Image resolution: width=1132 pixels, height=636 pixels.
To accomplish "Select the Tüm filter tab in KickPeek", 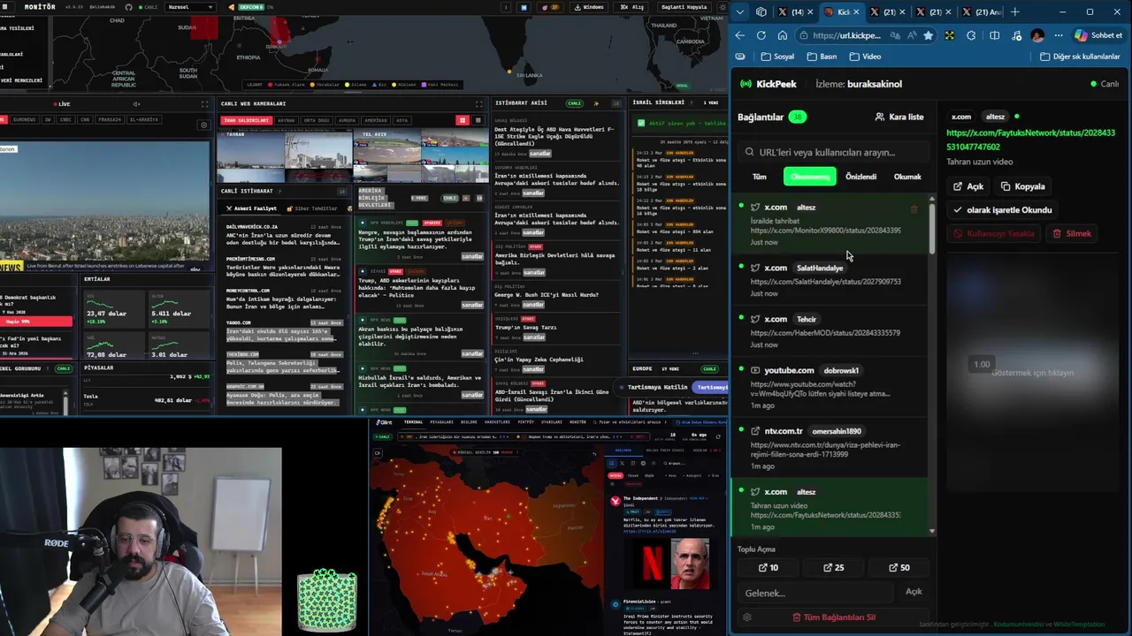I will (760, 177).
